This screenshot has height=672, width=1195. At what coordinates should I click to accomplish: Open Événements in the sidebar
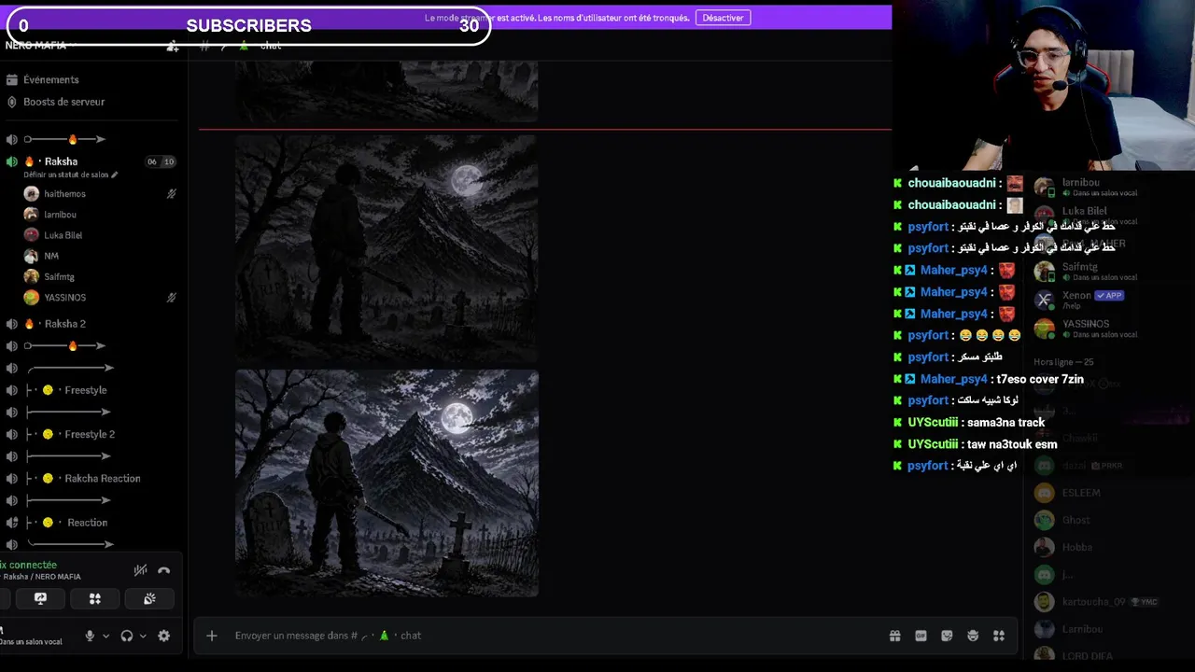pos(50,79)
